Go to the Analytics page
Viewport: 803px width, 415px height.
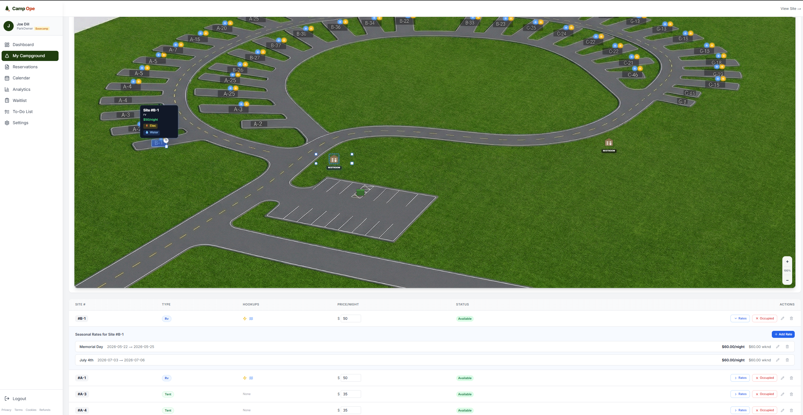coord(21,90)
